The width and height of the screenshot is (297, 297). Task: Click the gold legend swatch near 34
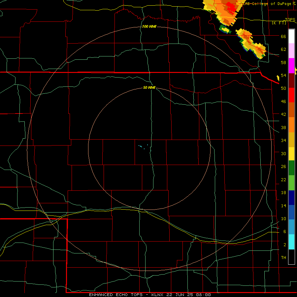coord(291,140)
